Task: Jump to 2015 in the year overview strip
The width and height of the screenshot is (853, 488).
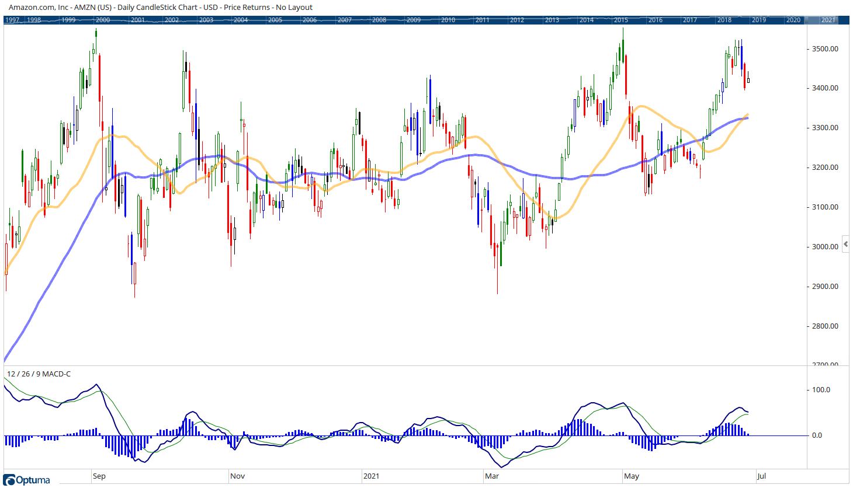Action: click(621, 20)
